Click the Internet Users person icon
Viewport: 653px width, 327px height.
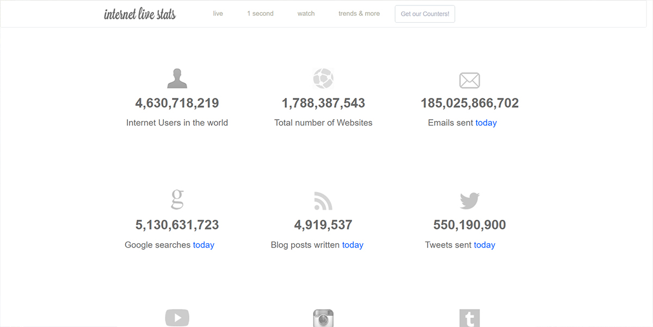click(177, 78)
